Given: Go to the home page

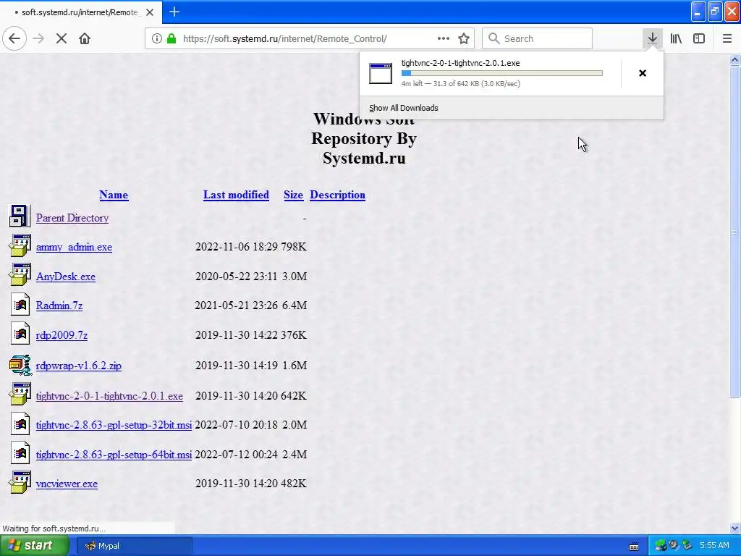Looking at the screenshot, I should [85, 38].
